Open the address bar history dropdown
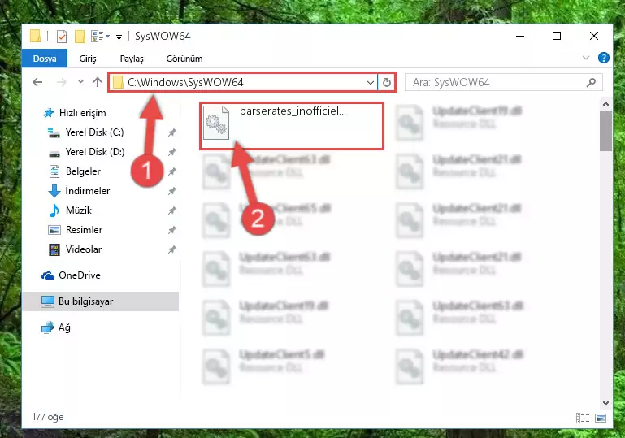Viewport: 625px width, 438px height. tap(371, 83)
